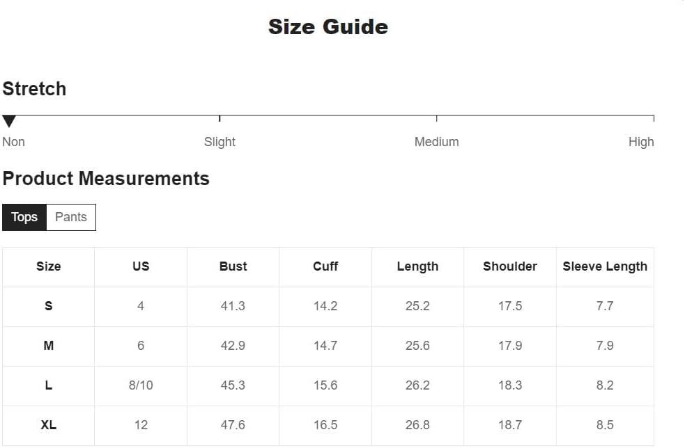Click the Slight stretch label
Image resolution: width=685 pixels, height=448 pixels.
220,142
